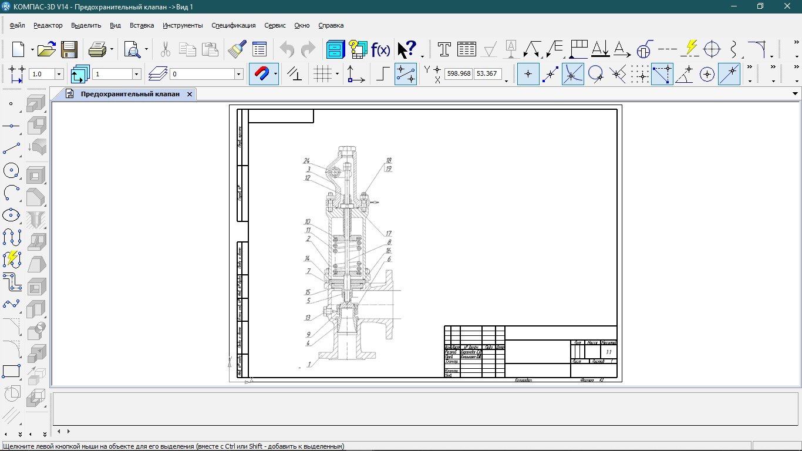The image size is (802, 451).
Task: Expand the scale 1.0 dropdown
Action: (59, 74)
